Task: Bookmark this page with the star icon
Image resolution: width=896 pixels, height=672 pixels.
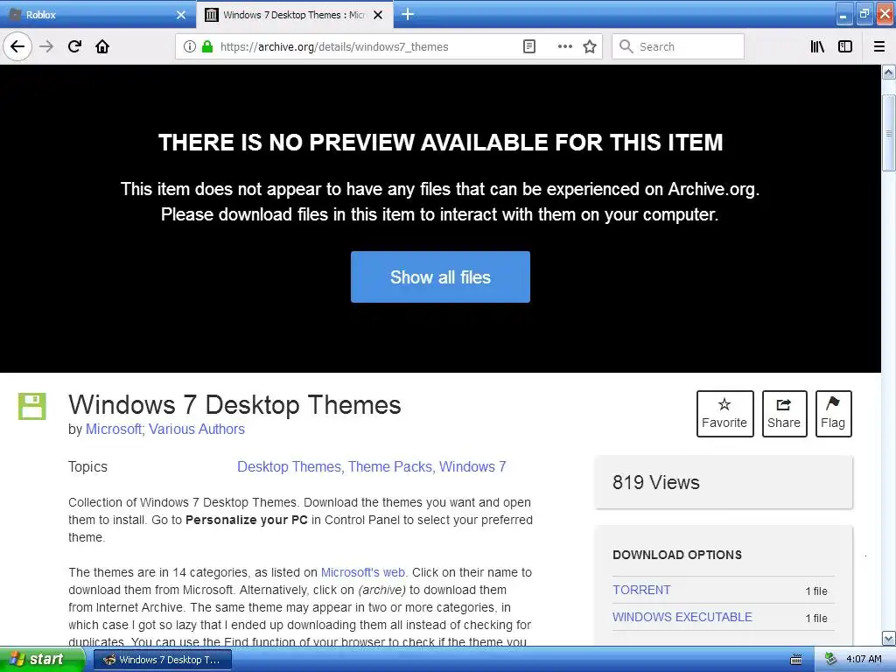Action: [590, 47]
